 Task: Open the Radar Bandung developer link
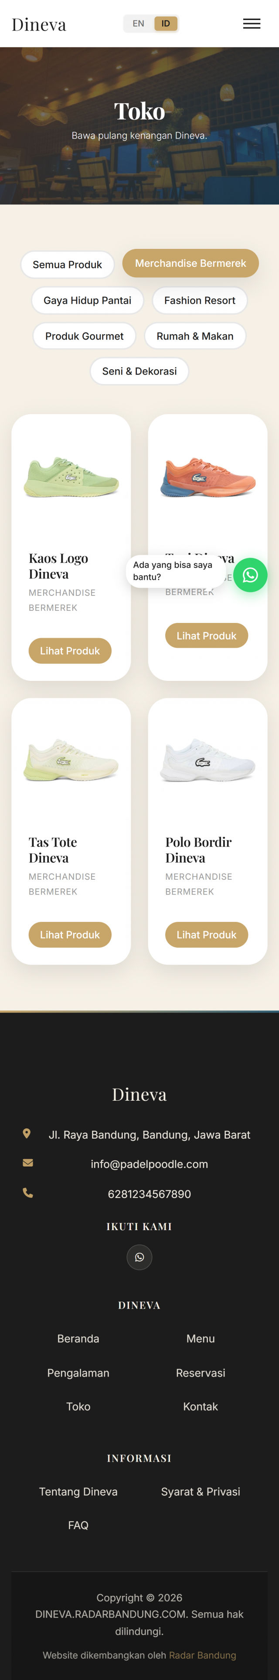(202, 1655)
